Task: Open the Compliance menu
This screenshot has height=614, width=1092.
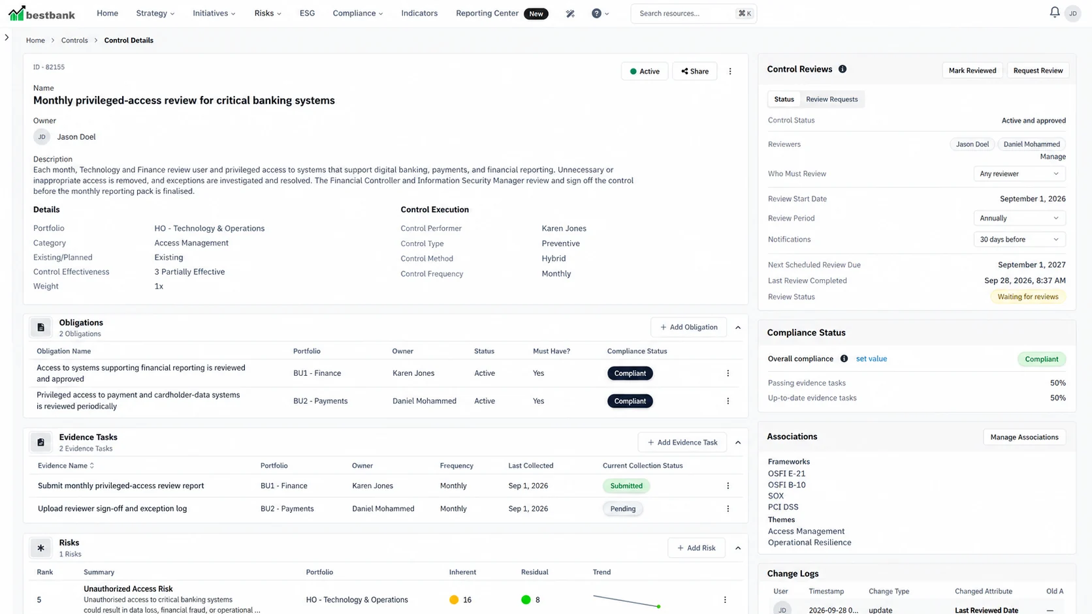Action: pos(358,13)
